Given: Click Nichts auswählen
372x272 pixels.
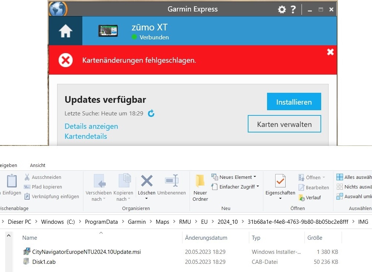Looking at the screenshot, I should (x=354, y=187).
